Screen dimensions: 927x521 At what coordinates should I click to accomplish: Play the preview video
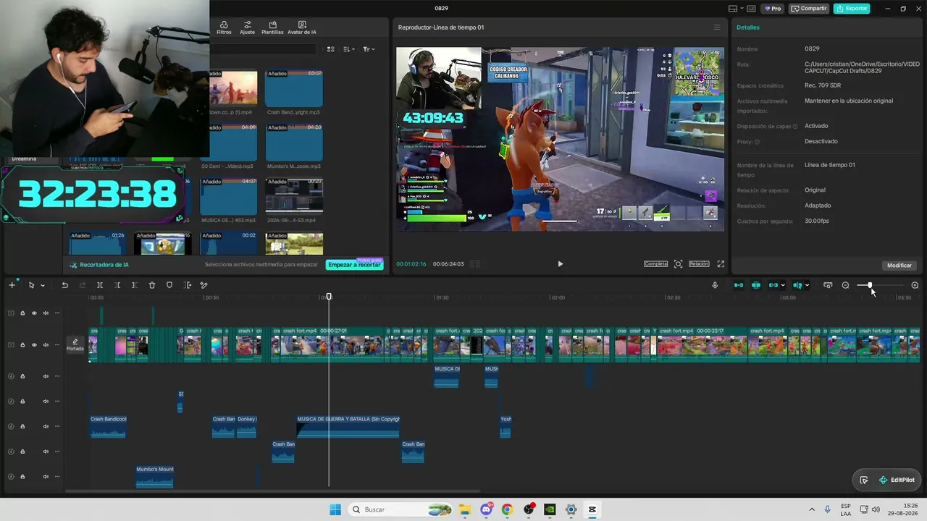(560, 264)
